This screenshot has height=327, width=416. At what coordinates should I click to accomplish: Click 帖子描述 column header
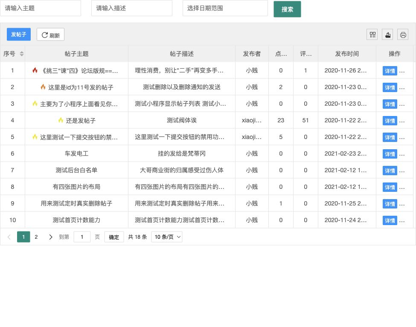click(x=182, y=54)
